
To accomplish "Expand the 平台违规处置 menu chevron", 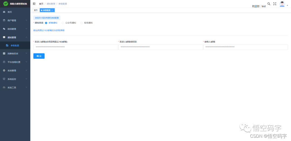I will 26,62.
